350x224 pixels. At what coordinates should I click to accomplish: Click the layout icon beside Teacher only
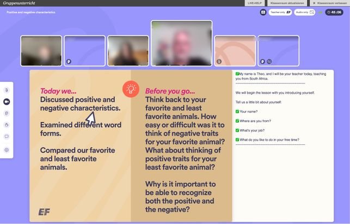click(x=263, y=11)
